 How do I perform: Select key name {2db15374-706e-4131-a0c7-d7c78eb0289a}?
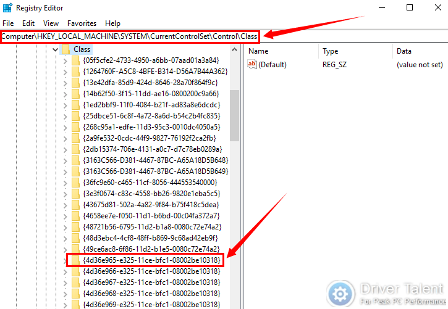(x=153, y=149)
